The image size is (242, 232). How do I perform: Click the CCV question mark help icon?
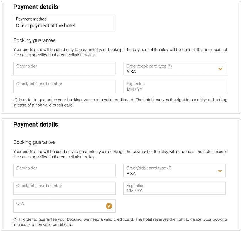(109, 206)
